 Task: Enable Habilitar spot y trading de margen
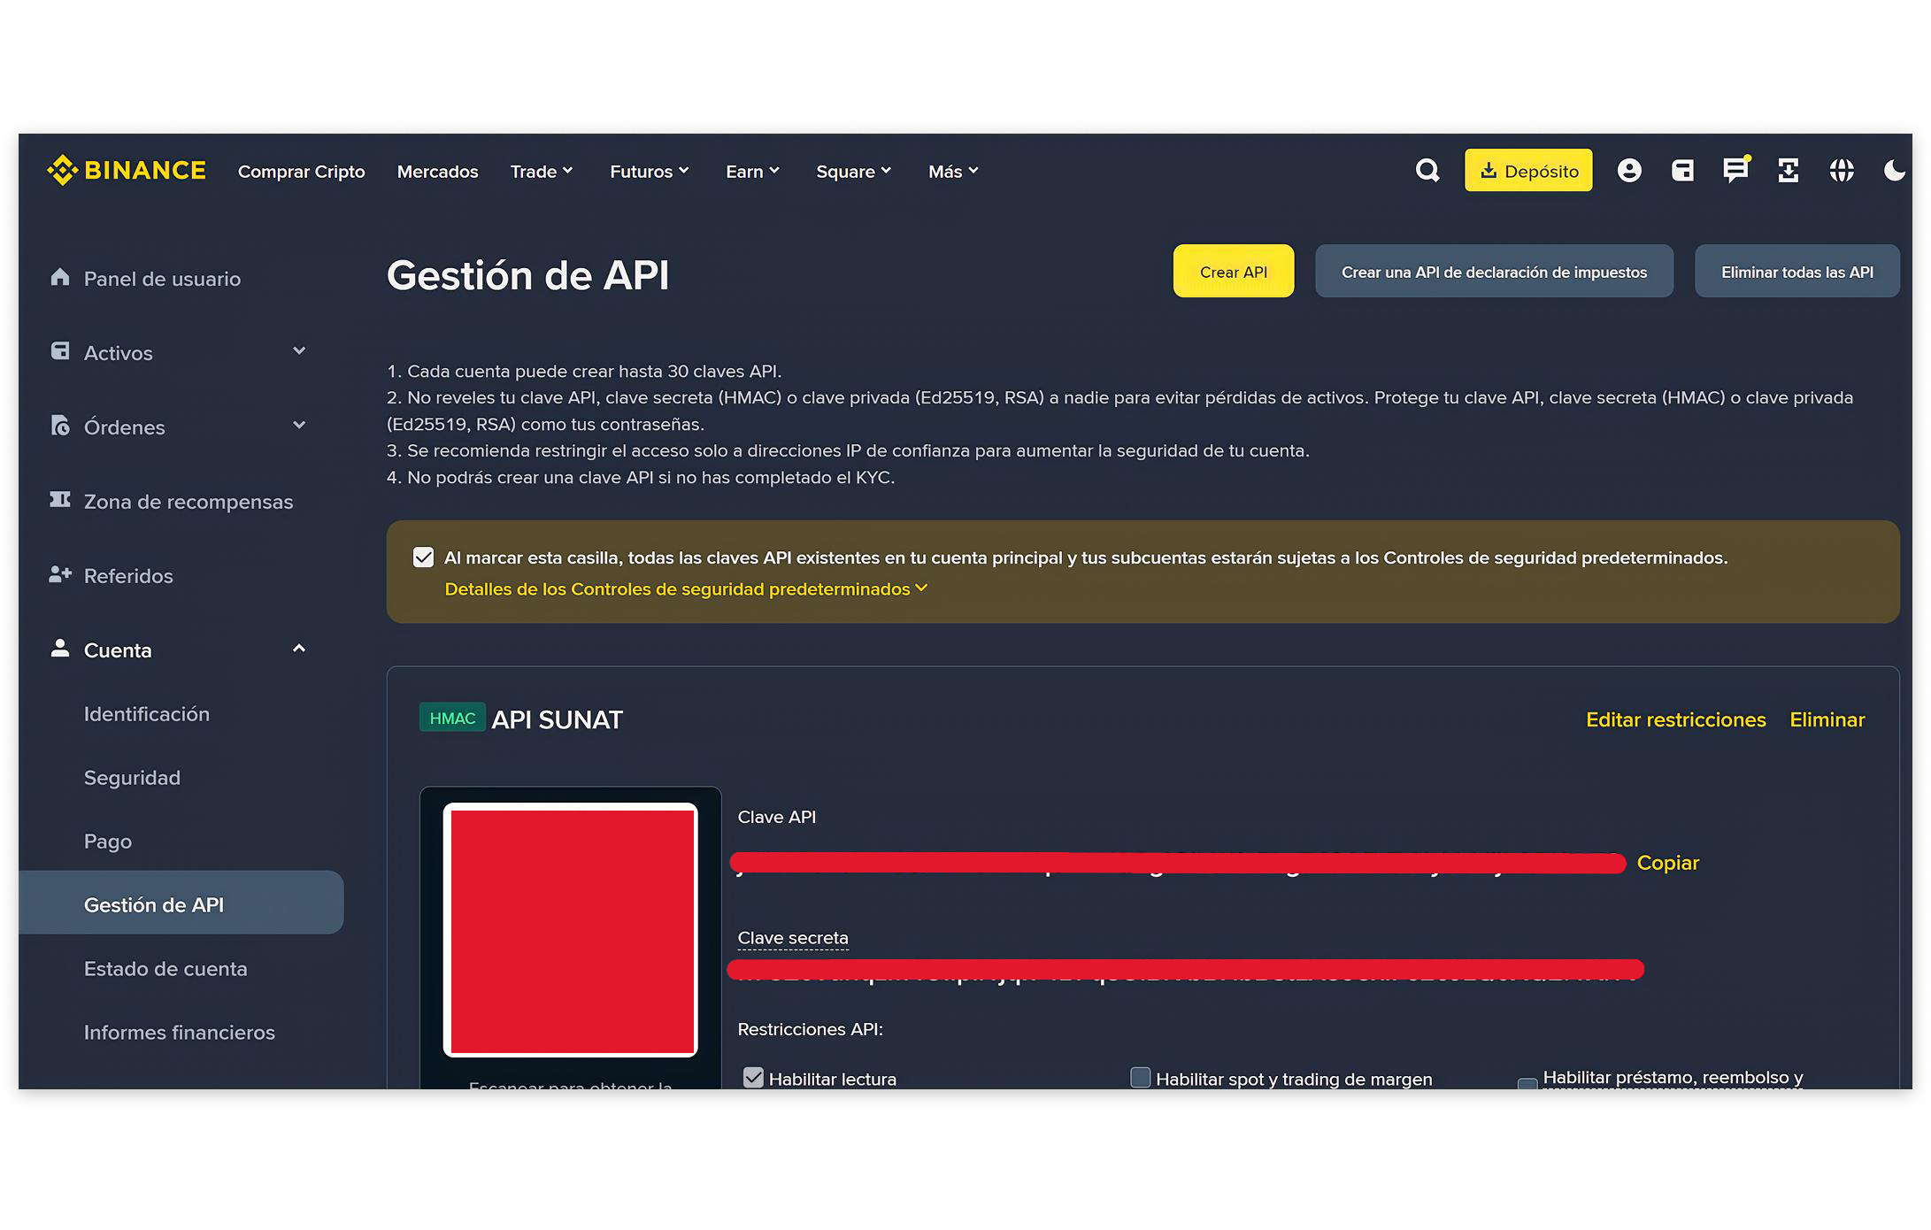point(1139,1078)
